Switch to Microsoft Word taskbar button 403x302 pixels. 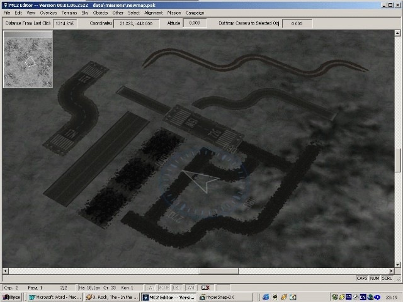55,297
